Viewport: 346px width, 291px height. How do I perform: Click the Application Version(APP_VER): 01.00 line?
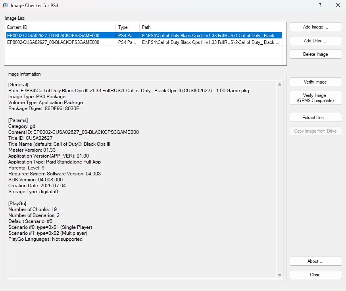(x=48, y=156)
